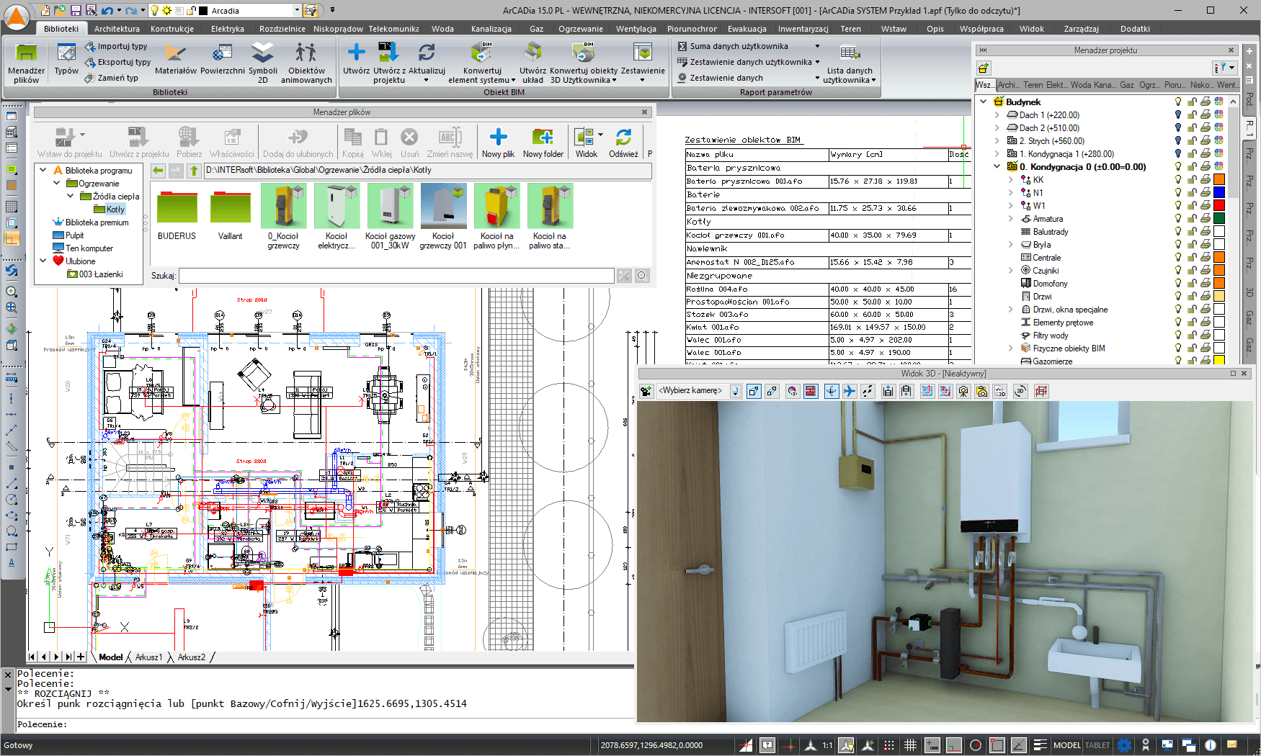Click the red color swatch for W1 row
Image resolution: width=1261 pixels, height=756 pixels.
1219,206
